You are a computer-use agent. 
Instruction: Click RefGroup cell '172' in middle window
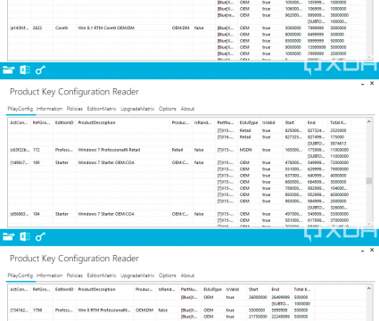point(37,150)
